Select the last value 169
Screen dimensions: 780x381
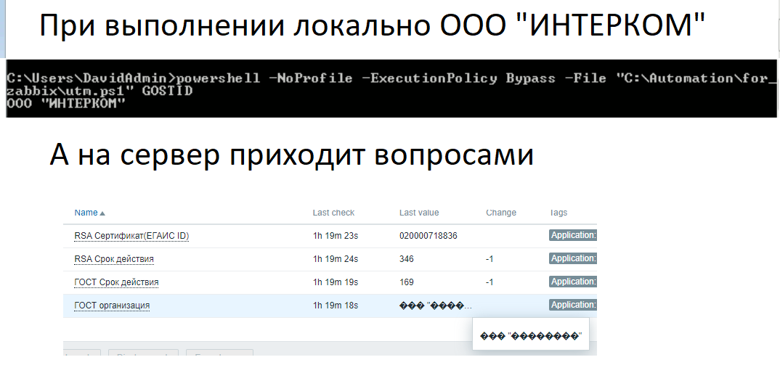[x=407, y=282]
